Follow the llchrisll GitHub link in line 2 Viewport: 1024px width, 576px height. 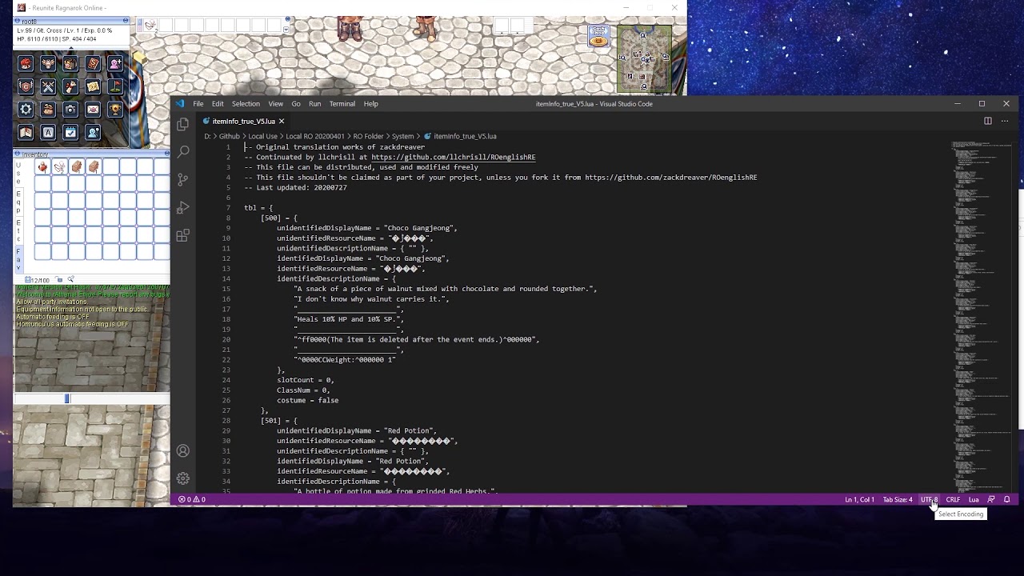coord(453,157)
